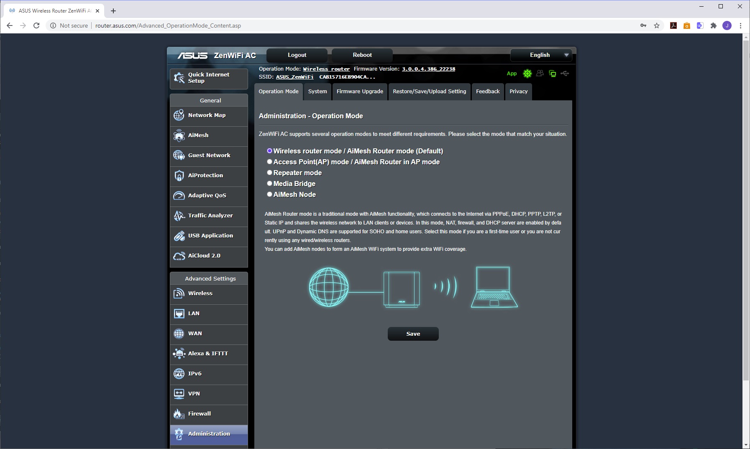Select AiMesh Node radio button
750x449 pixels.
[x=269, y=194]
